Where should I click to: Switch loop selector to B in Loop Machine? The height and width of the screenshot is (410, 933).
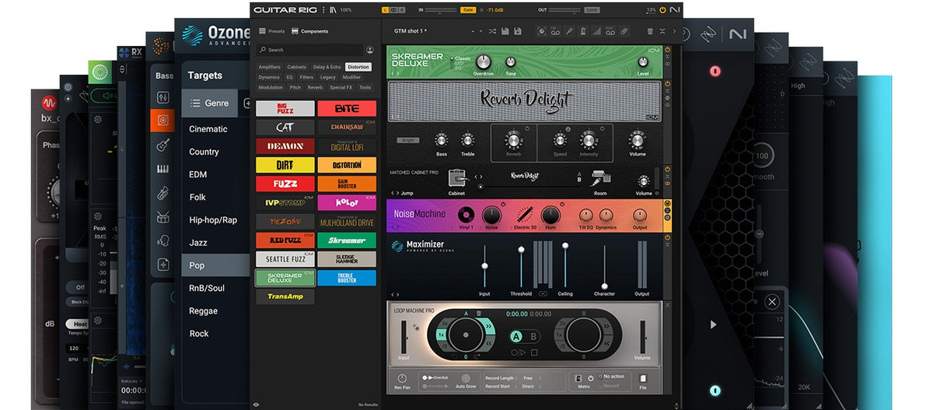pos(533,337)
